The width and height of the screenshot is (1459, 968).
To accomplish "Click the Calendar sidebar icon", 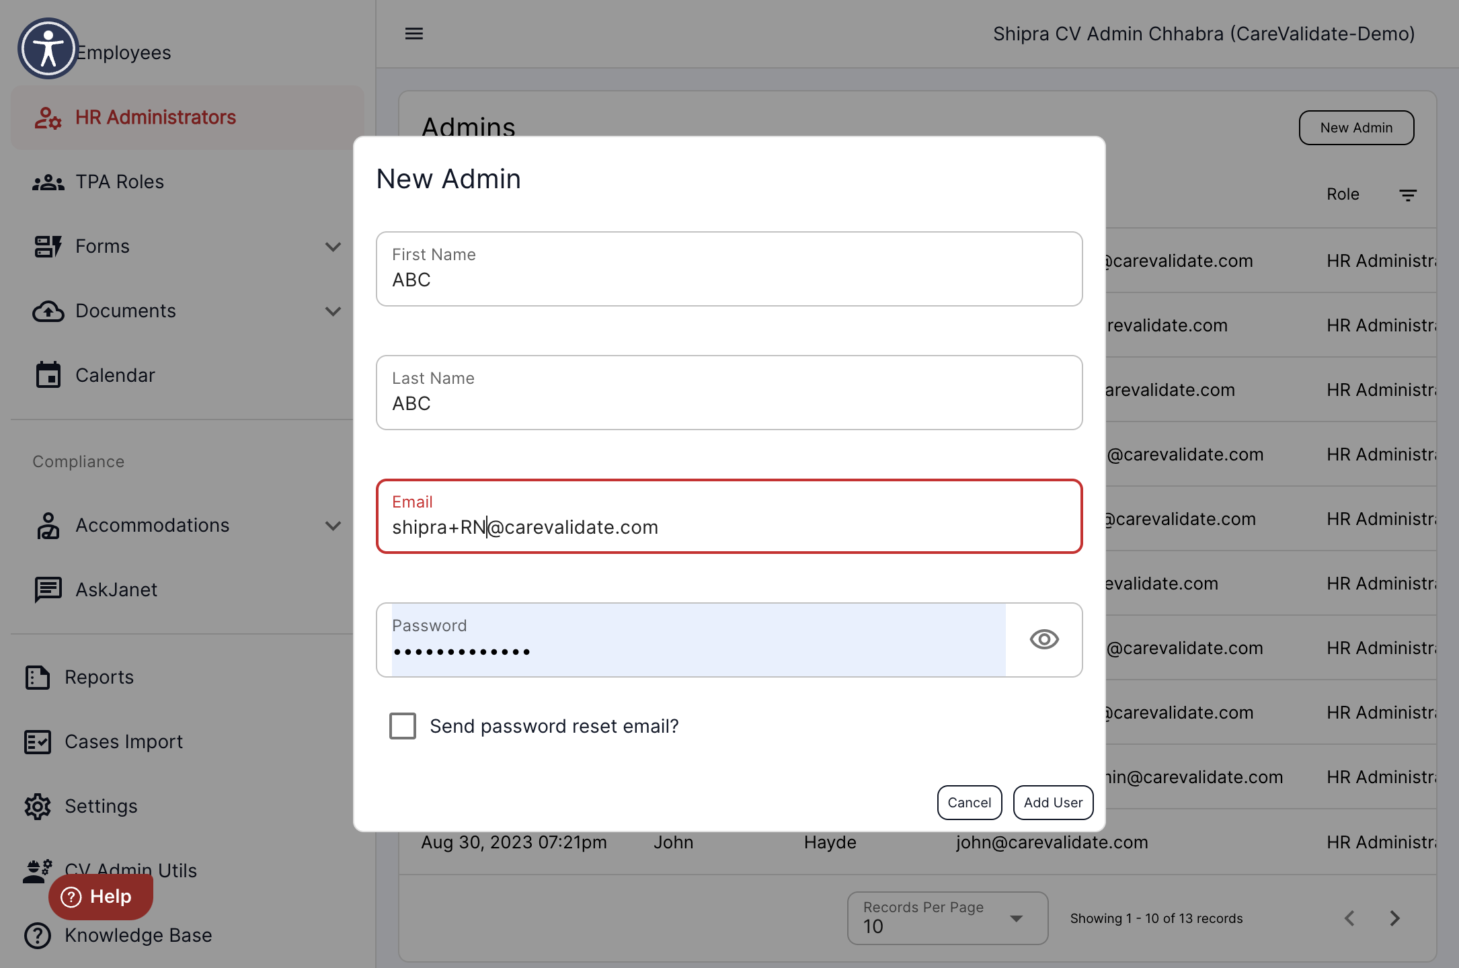I will (x=48, y=375).
